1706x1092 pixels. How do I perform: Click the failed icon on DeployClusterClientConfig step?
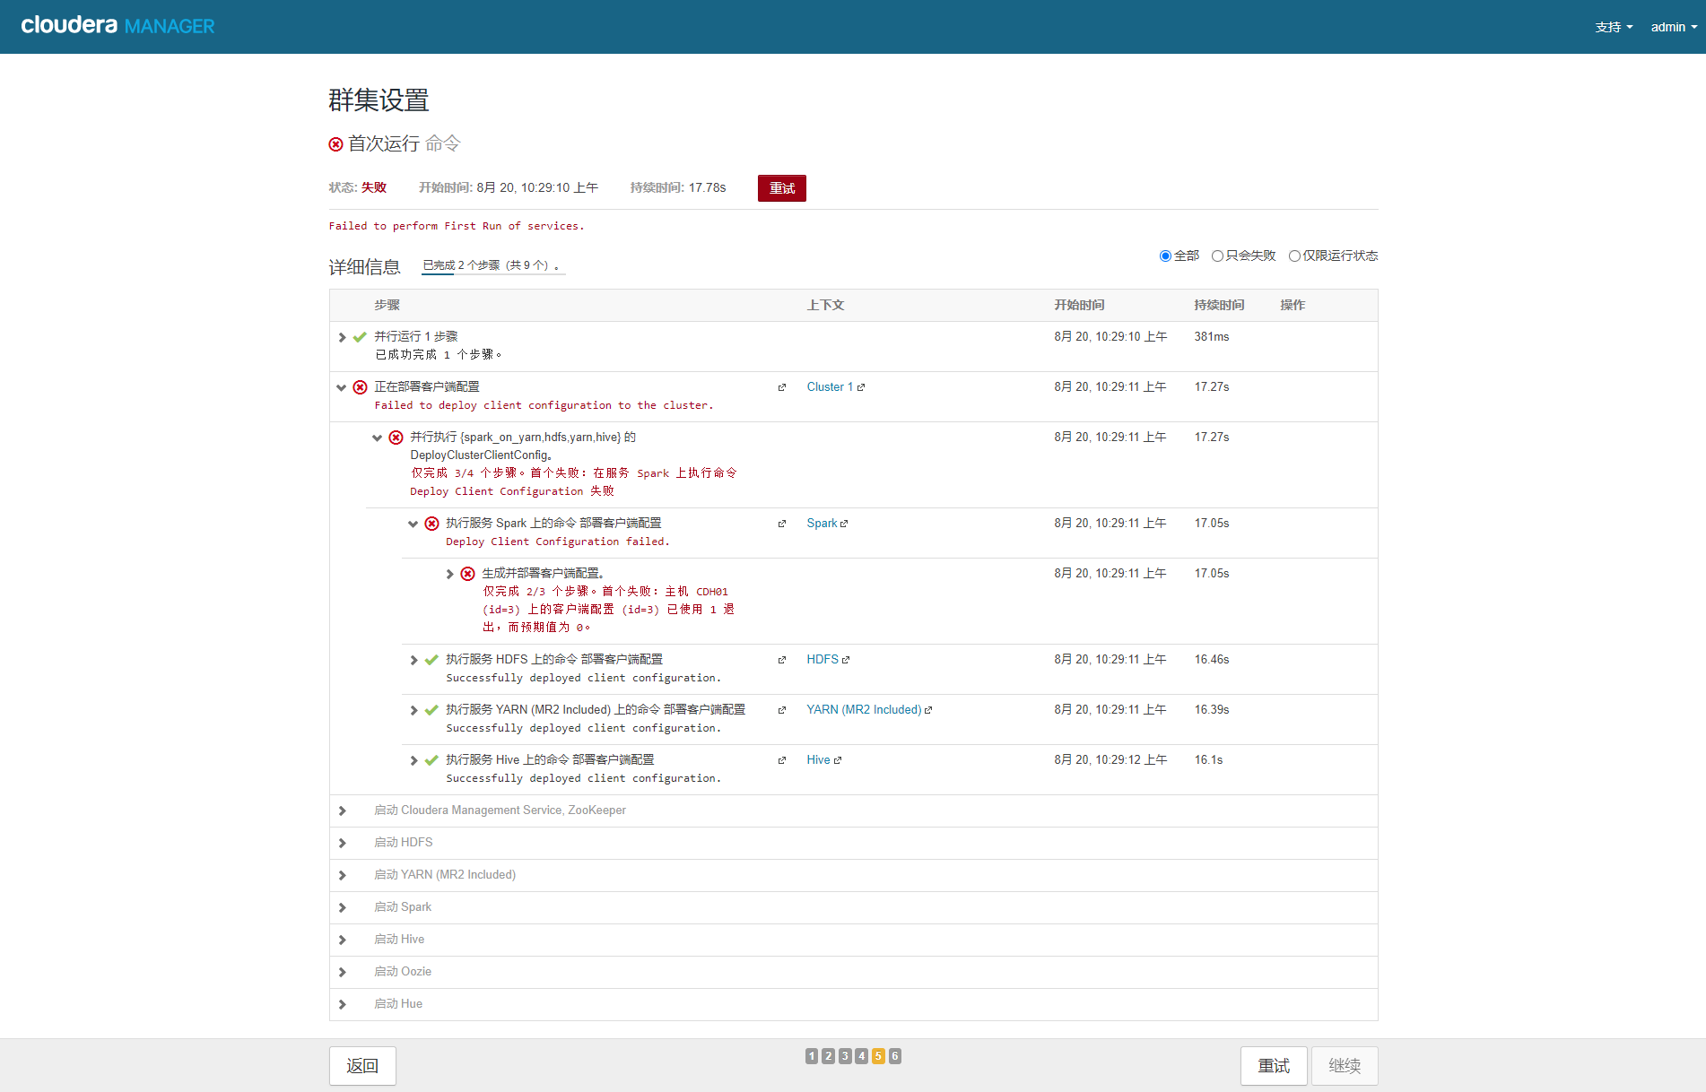coord(396,438)
